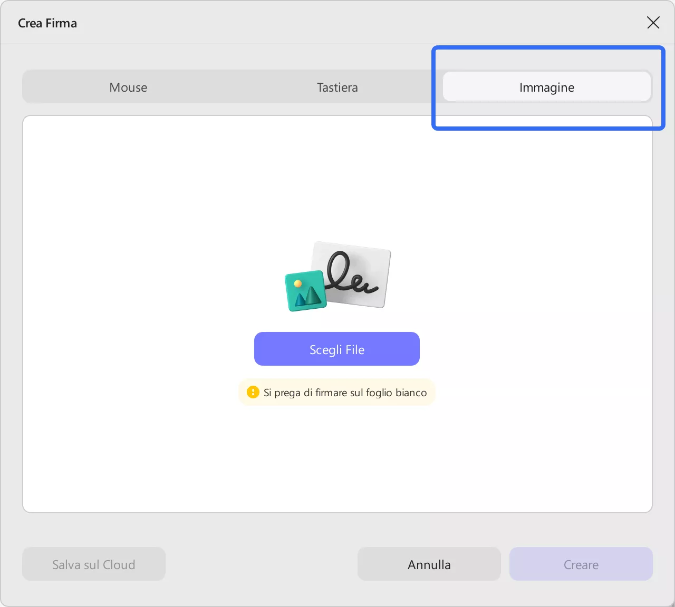Click the tab bar above the preview
This screenshot has width=675, height=607.
tap(227, 87)
